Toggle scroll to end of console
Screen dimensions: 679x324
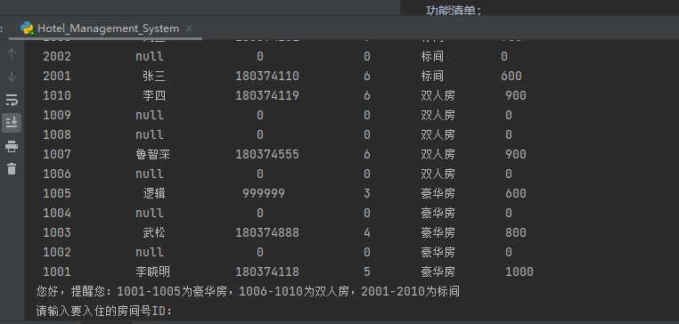[12, 123]
